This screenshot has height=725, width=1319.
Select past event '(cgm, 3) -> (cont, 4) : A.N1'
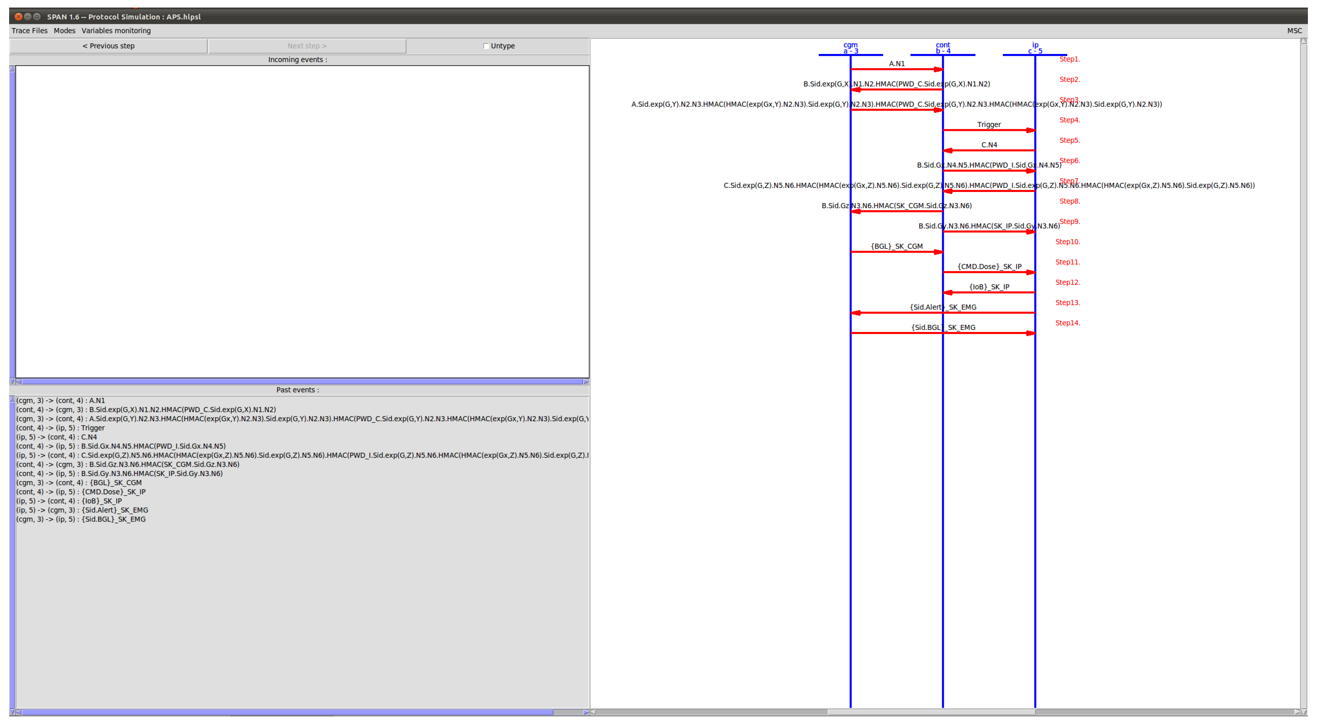coord(60,401)
